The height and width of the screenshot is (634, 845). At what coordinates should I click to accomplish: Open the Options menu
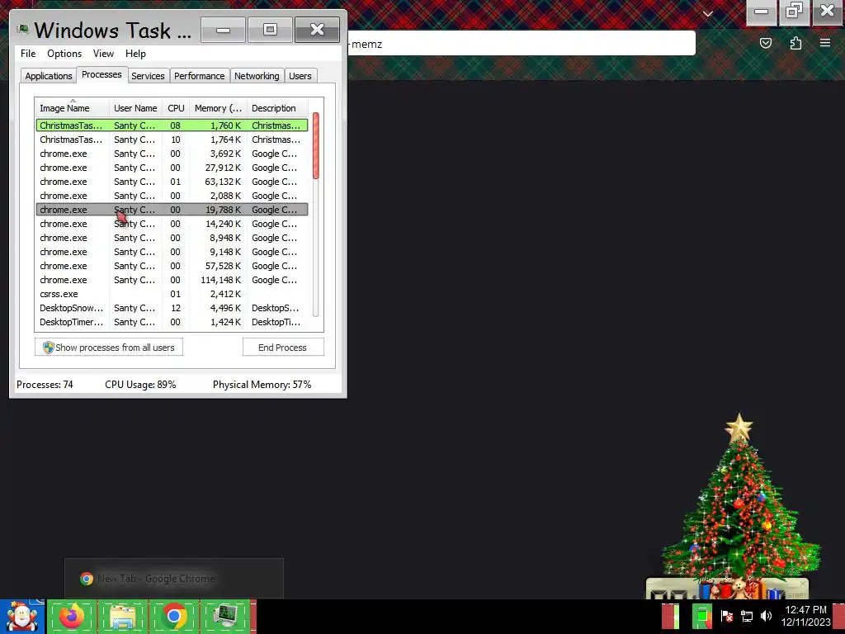pos(64,54)
